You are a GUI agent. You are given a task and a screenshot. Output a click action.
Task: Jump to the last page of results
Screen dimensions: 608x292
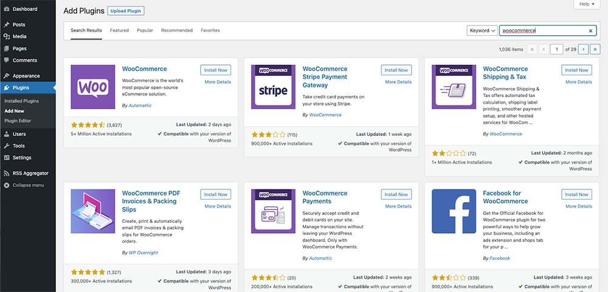pos(595,49)
